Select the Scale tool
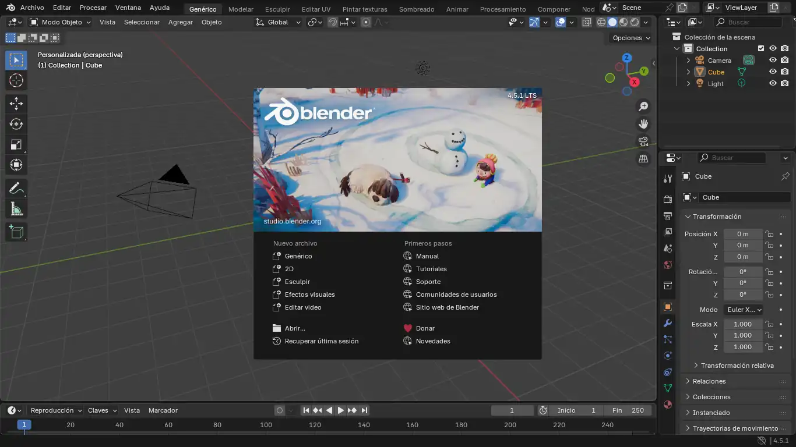 16,144
